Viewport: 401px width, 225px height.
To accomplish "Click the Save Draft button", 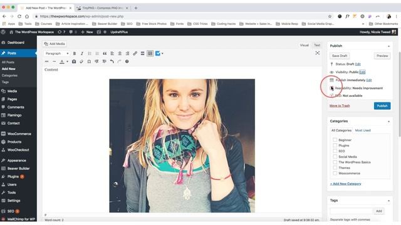I will point(340,56).
